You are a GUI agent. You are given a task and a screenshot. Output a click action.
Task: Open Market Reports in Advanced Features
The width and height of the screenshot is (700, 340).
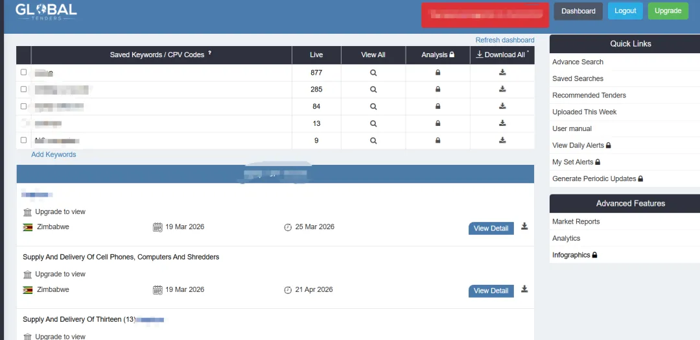pyautogui.click(x=576, y=222)
